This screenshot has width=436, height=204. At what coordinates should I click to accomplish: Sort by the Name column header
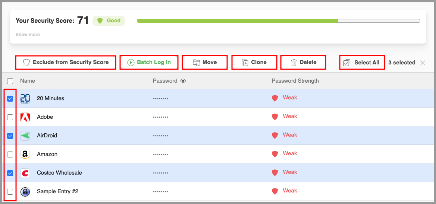click(x=28, y=81)
